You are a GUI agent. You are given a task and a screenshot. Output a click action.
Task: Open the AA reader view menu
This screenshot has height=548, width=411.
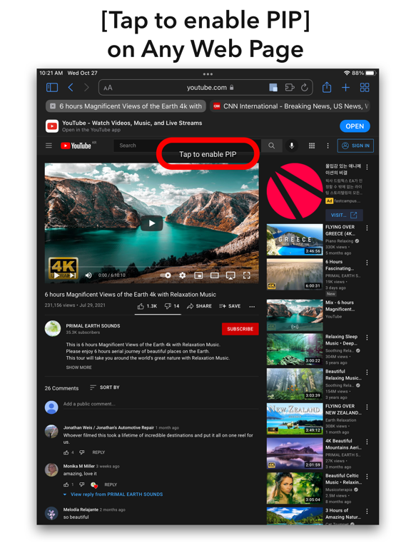click(x=108, y=88)
